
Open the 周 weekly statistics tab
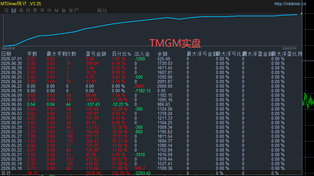(x=21, y=10)
